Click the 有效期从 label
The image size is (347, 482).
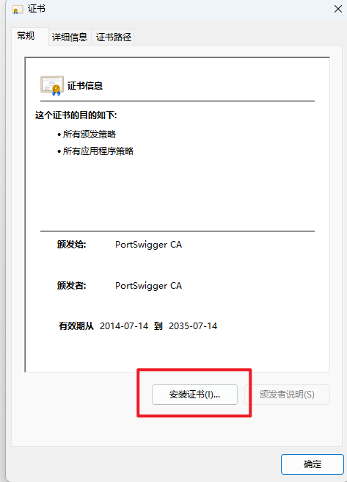point(76,326)
